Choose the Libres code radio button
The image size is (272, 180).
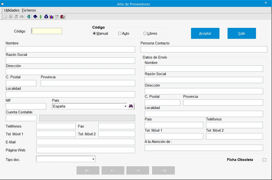145,33
